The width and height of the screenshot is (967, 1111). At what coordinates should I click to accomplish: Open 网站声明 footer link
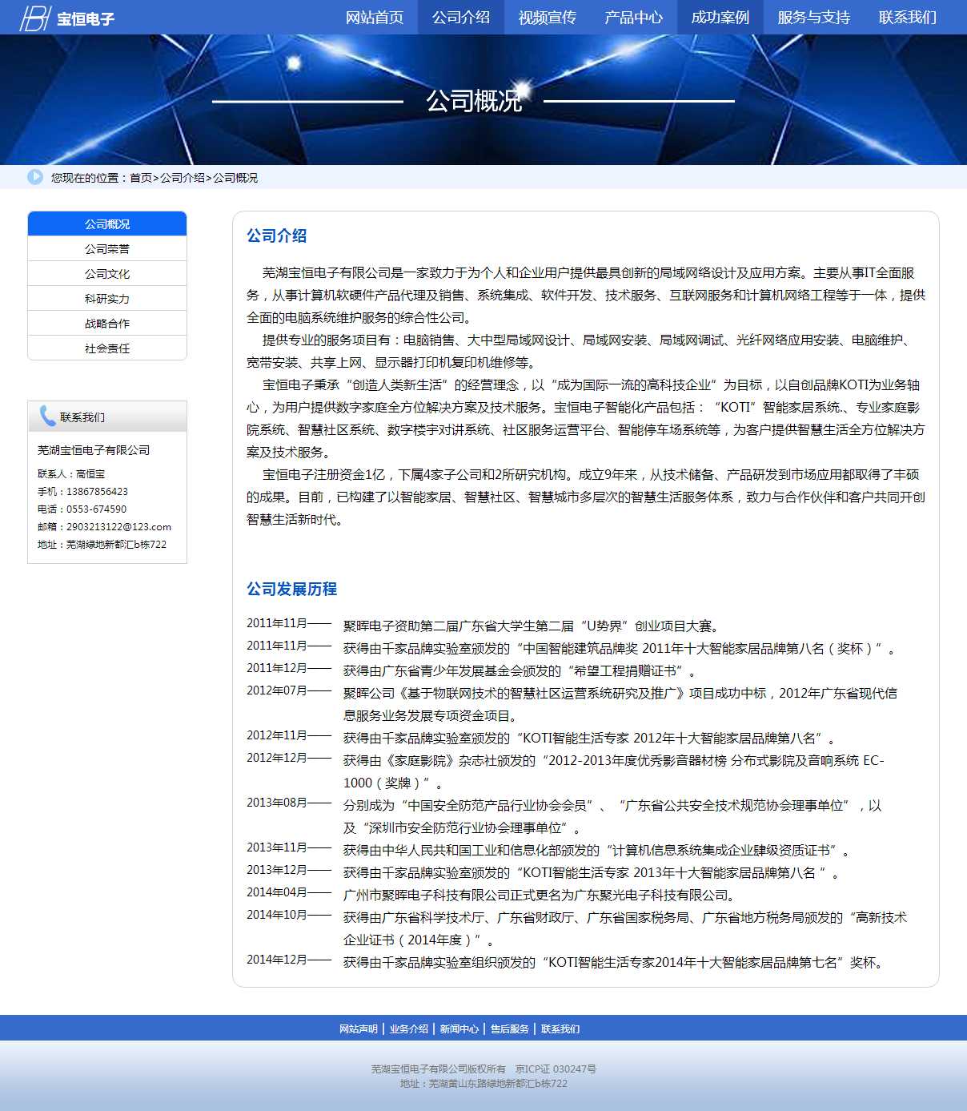tap(359, 1029)
